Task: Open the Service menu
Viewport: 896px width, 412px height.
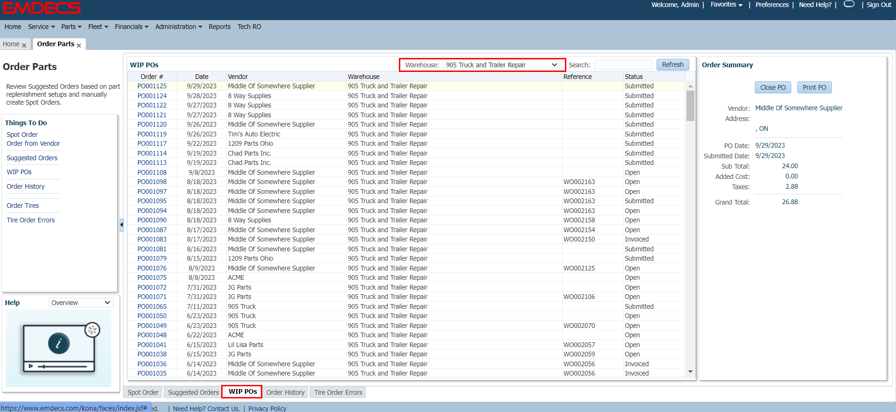Action: pos(41,27)
